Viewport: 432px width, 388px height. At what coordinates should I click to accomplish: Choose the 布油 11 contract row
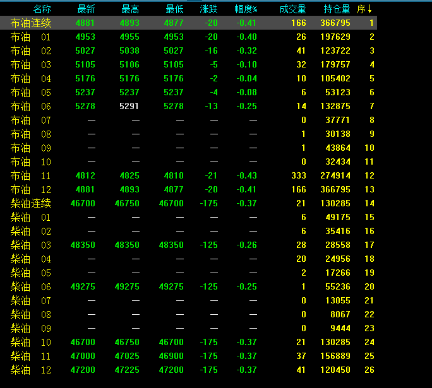point(31,176)
